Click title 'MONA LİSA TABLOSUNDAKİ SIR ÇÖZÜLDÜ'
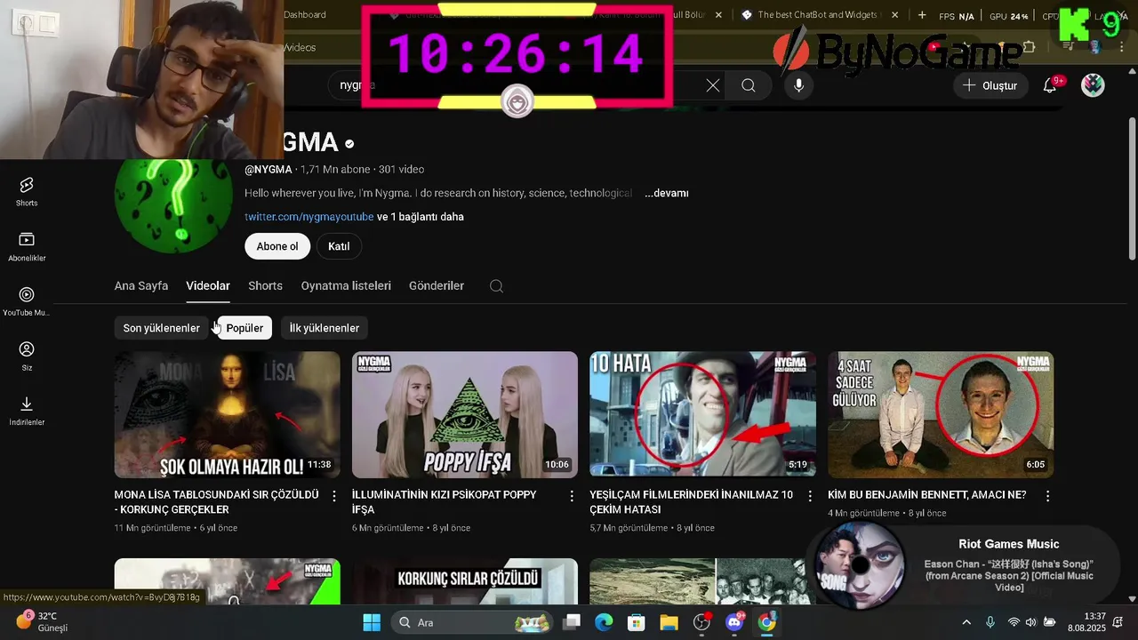The image size is (1138, 640). [217, 502]
